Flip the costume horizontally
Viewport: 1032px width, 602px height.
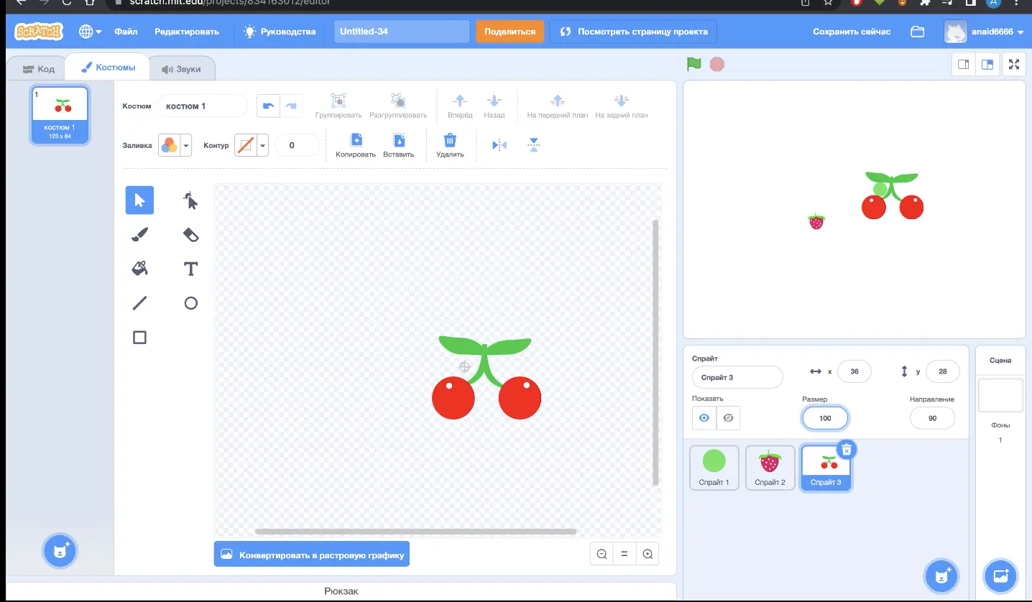coord(499,145)
